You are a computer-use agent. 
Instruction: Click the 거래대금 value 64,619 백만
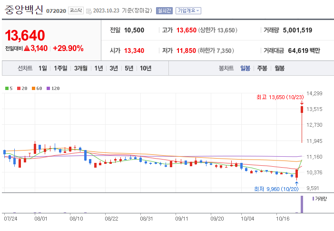pyautogui.click(x=304, y=51)
